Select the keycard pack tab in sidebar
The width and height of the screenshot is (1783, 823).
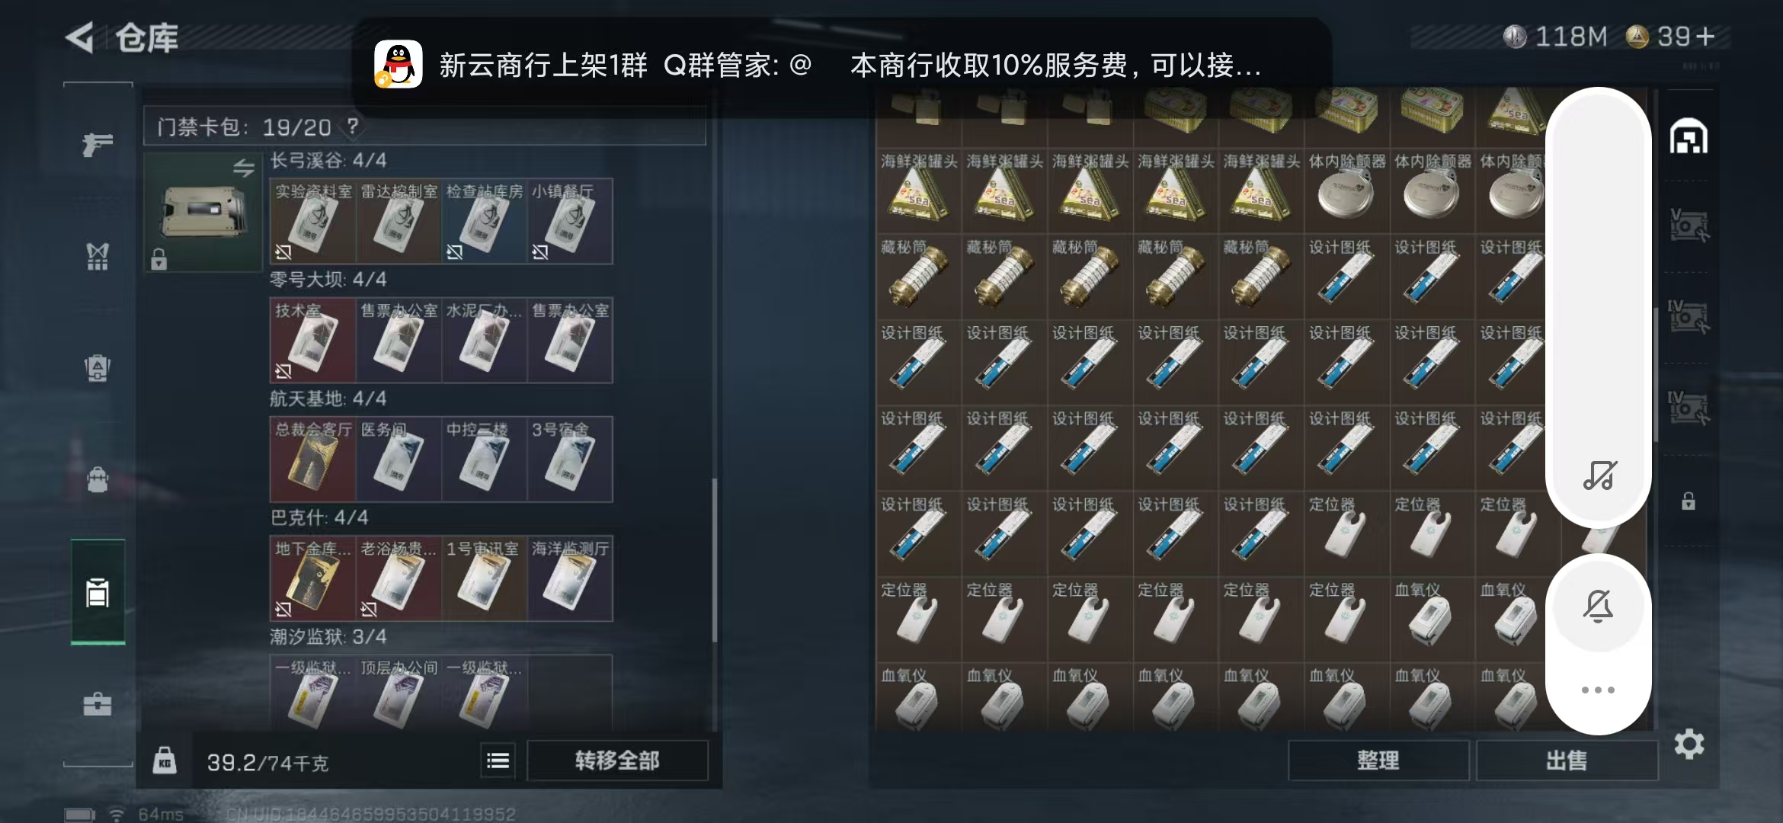point(98,592)
